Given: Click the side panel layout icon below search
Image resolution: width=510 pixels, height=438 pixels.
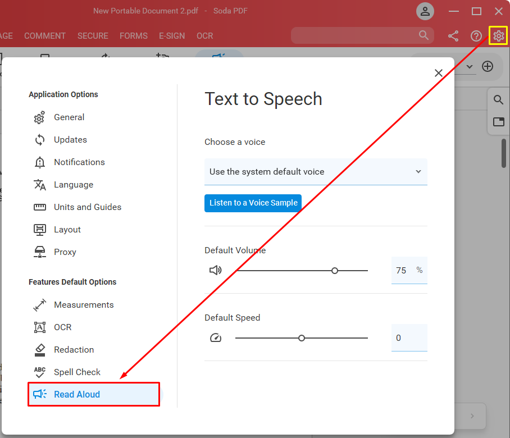Looking at the screenshot, I should click(x=498, y=122).
